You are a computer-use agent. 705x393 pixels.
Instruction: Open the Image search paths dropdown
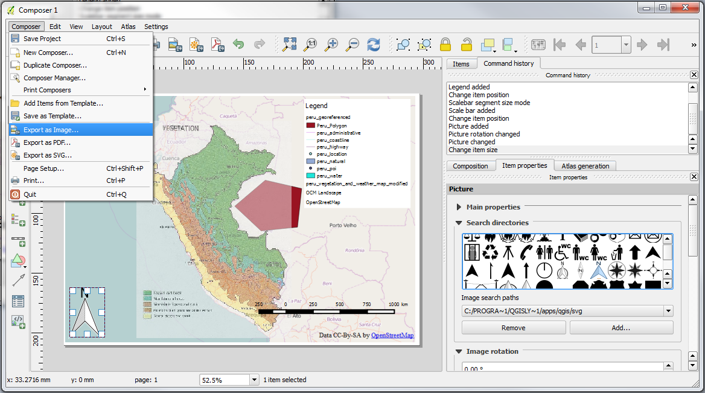click(668, 312)
